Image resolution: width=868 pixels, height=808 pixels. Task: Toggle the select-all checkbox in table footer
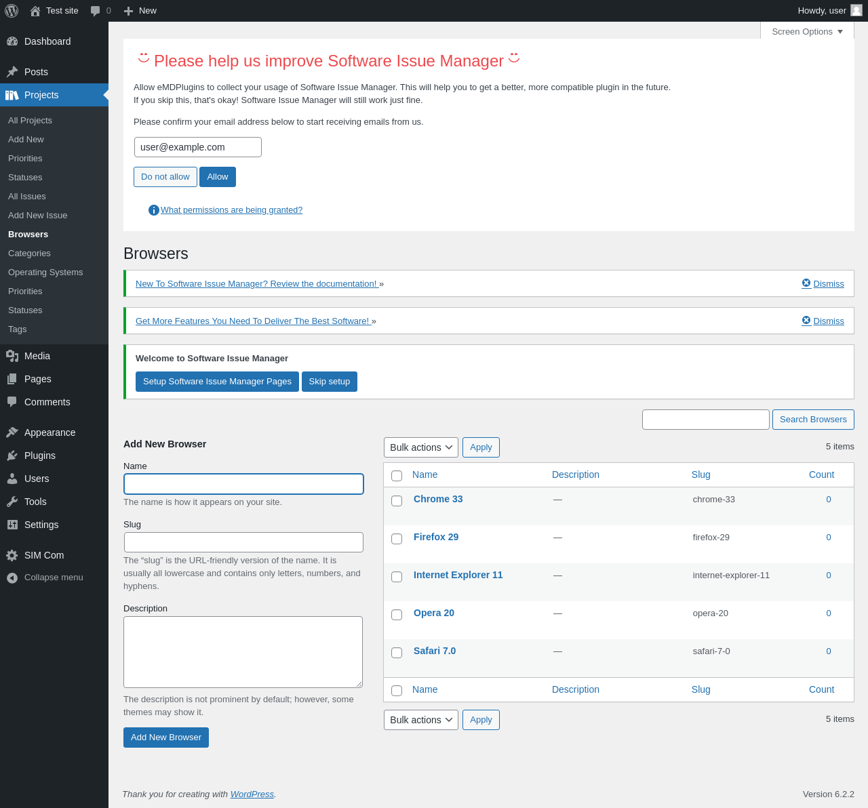[x=397, y=691]
